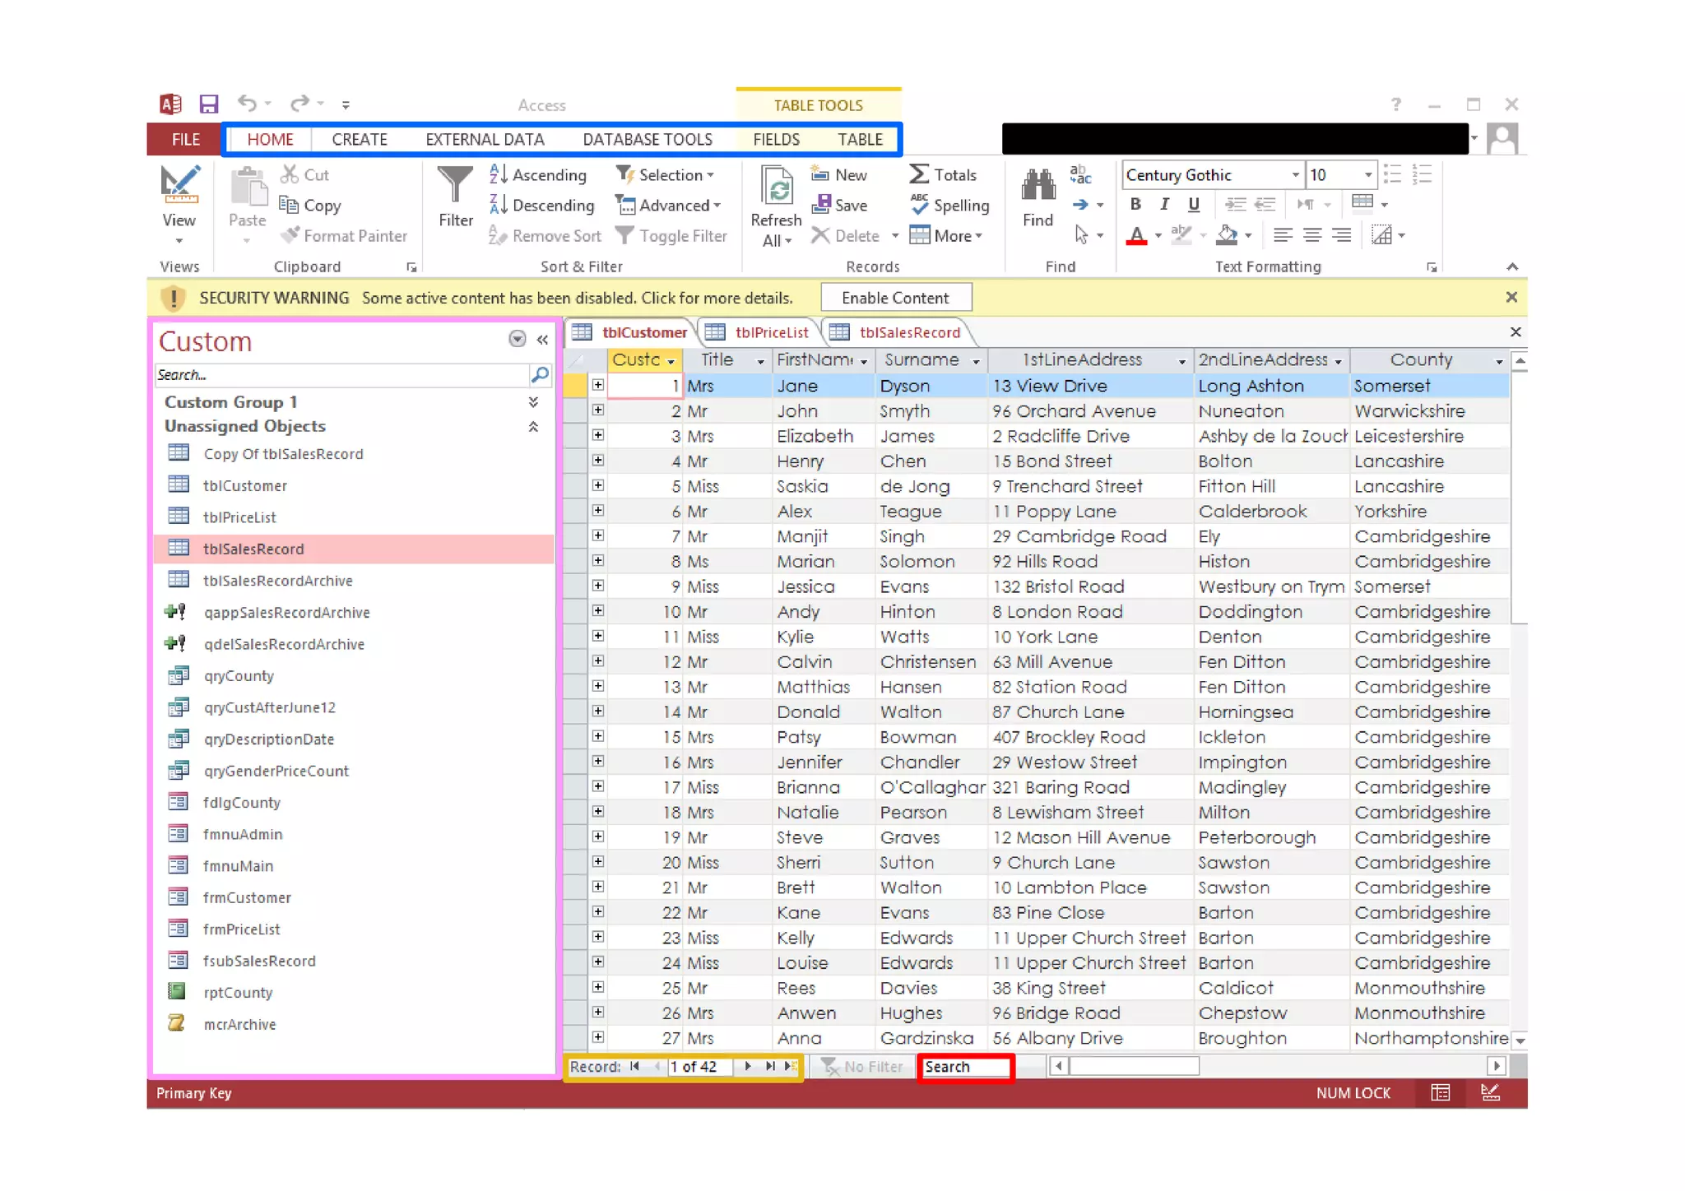
Task: Click the Find binoculars icon
Action: (x=1037, y=185)
